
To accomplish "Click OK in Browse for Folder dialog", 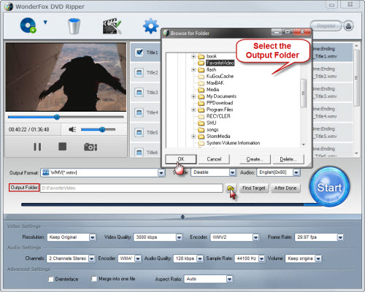I will pos(181,159).
